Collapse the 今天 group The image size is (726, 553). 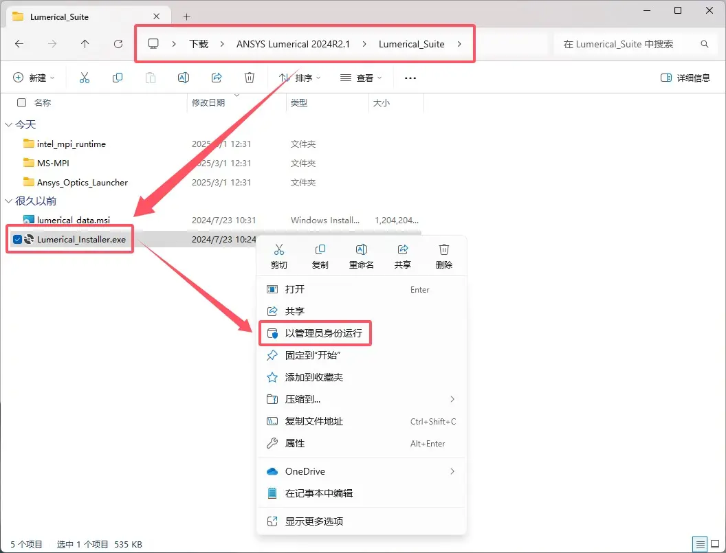click(x=8, y=124)
